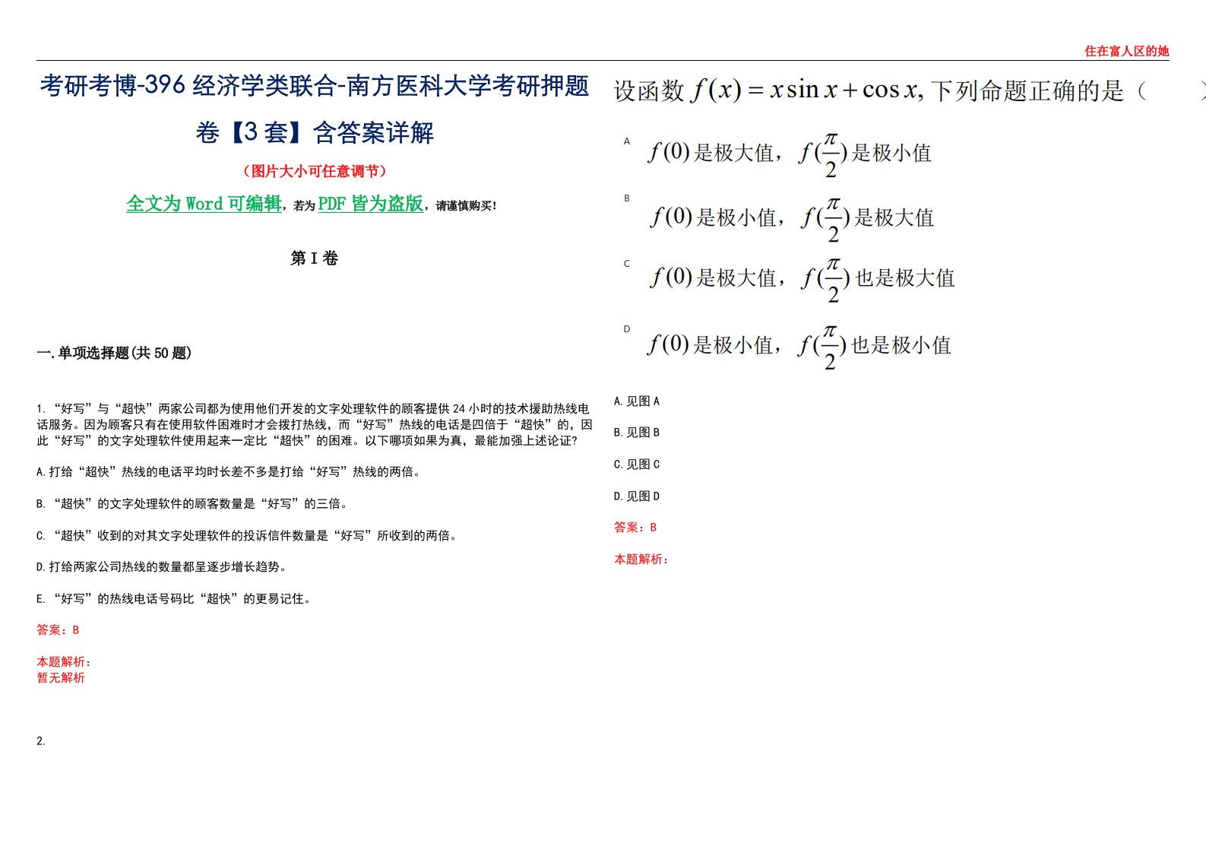Click the right column '答案：B' text
Screen dimensions: 1206x853
click(635, 528)
